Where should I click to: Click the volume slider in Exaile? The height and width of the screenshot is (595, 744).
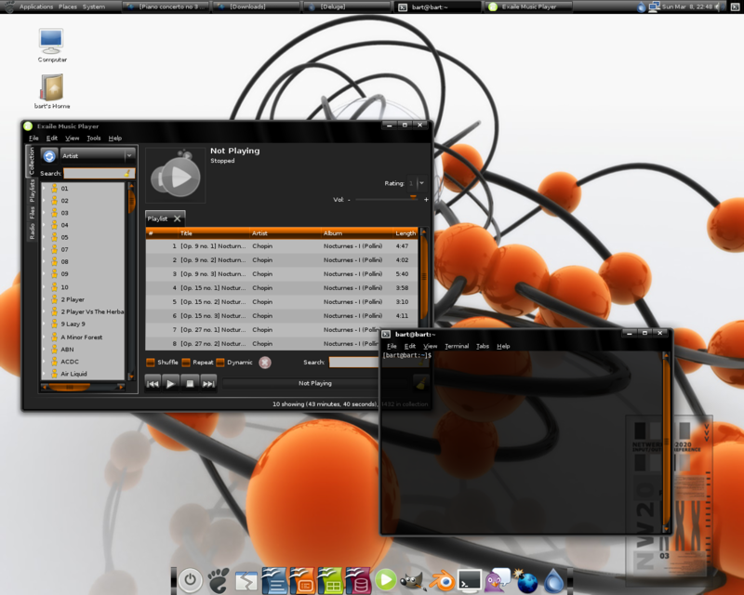point(386,199)
